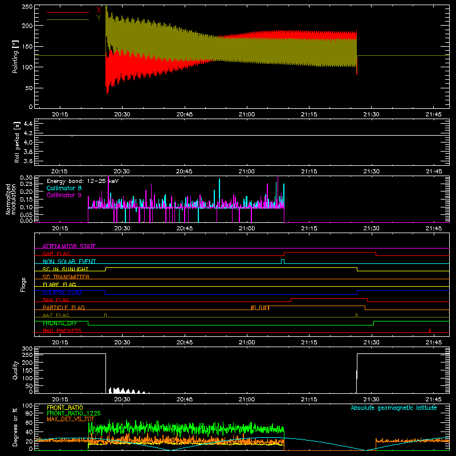
Task: Click the Flags axis title
Action: [23, 284]
